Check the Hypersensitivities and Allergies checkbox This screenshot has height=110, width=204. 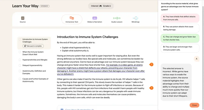pos(20,59)
